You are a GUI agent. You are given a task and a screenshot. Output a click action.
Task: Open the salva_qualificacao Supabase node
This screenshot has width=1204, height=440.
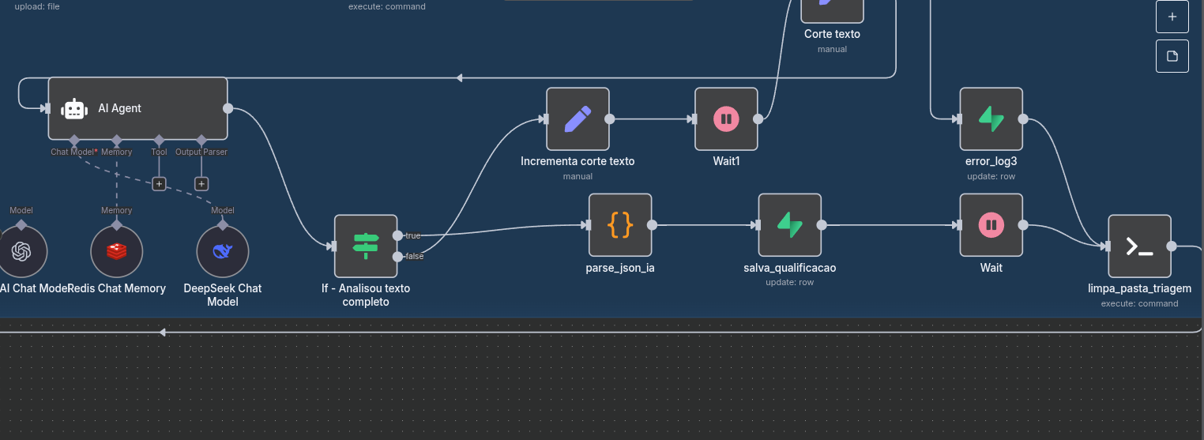[789, 225]
